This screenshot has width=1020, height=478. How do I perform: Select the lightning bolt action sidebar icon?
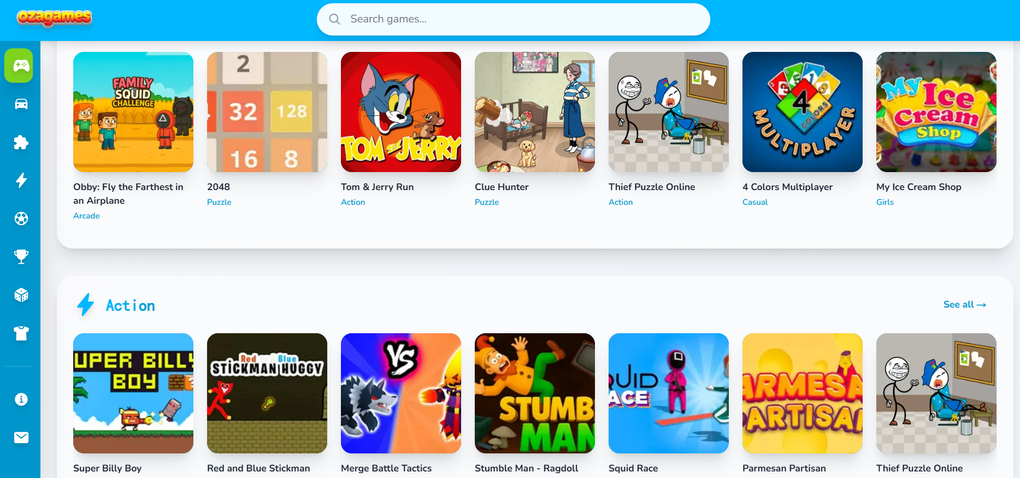click(x=21, y=180)
